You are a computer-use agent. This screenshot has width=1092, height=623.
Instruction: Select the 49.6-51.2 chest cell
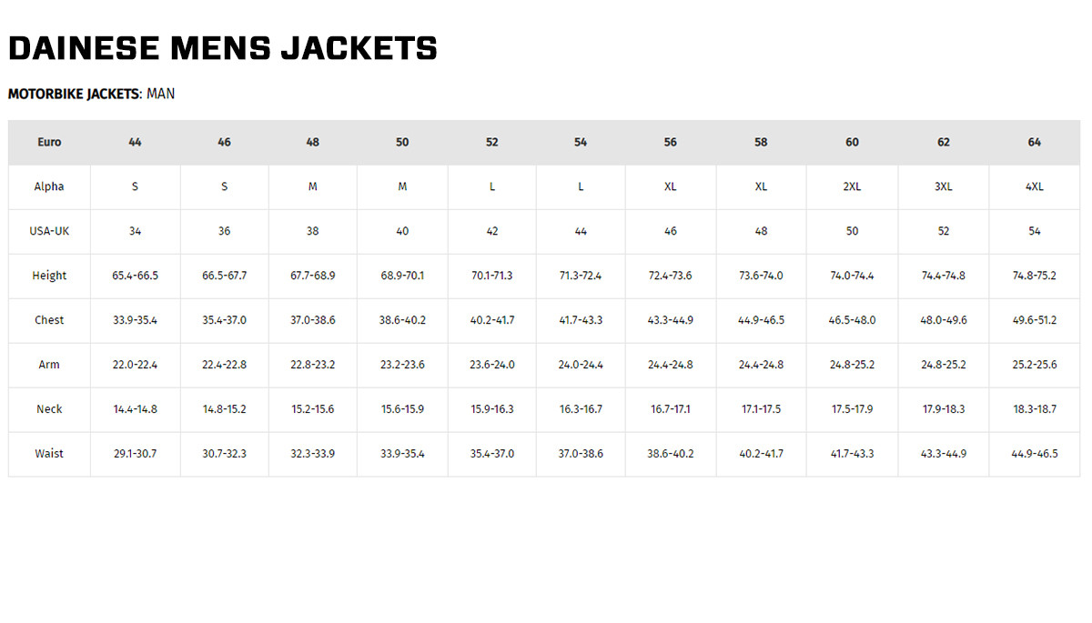click(1035, 320)
